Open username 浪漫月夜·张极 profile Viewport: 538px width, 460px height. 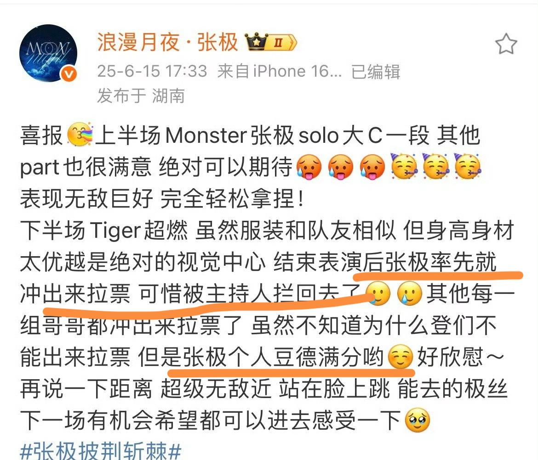tap(167, 42)
